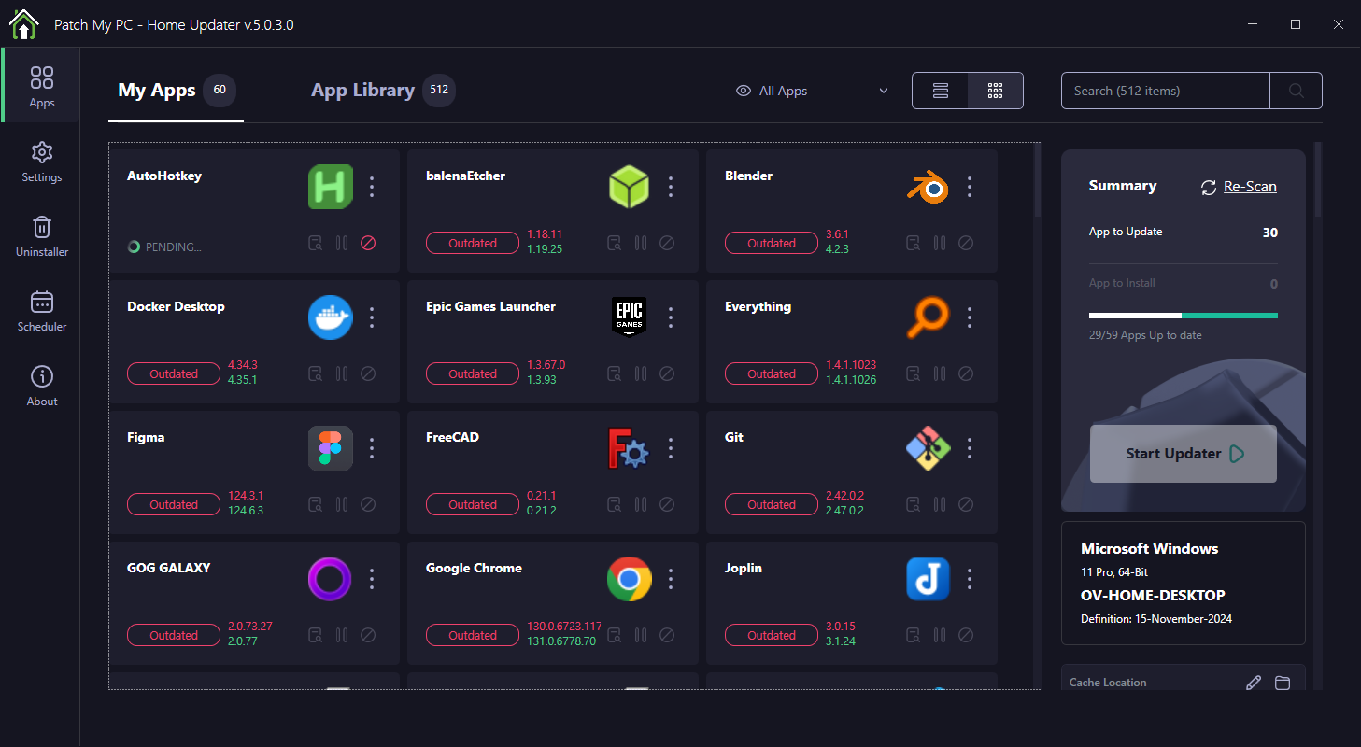Click the document-search icon on Everything card
1361x747 pixels.
(914, 373)
